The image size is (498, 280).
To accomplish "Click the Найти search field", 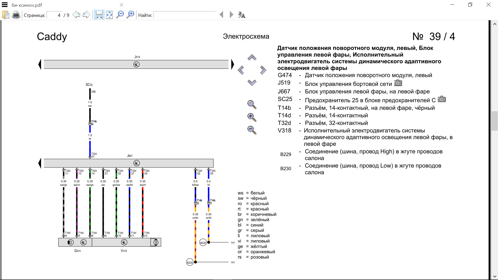I will (184, 15).
